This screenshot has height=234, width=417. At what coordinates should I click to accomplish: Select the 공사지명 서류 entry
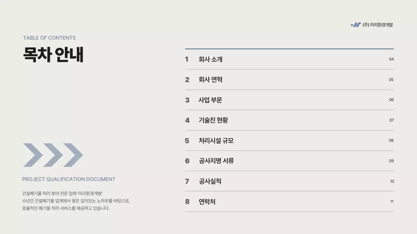216,161
